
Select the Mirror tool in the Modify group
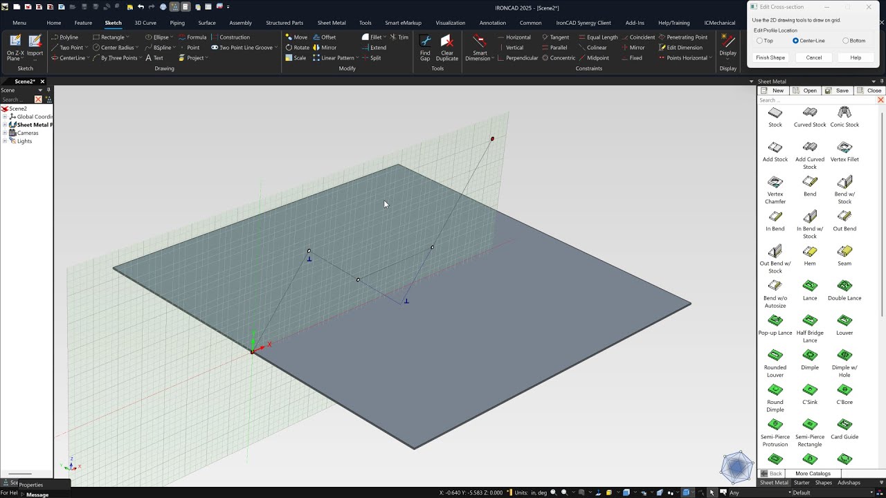325,48
